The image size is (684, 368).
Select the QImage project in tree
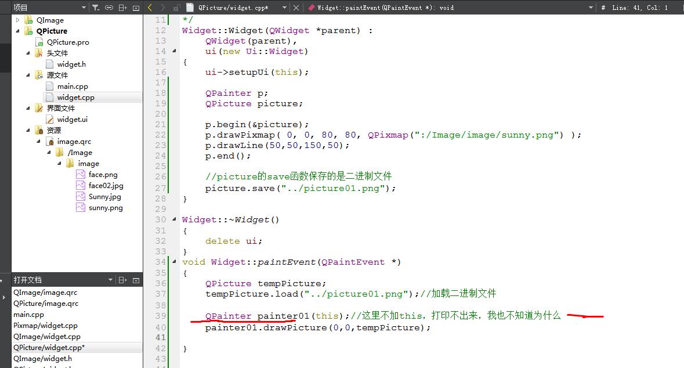(50, 20)
